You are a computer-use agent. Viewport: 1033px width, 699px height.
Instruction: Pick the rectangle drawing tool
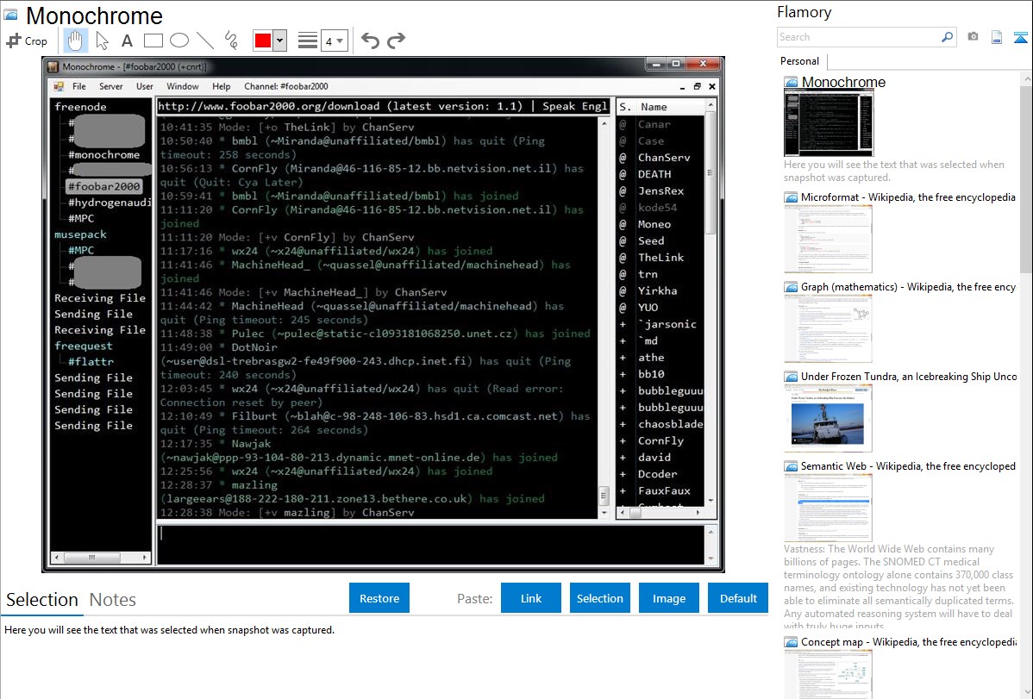[x=153, y=41]
